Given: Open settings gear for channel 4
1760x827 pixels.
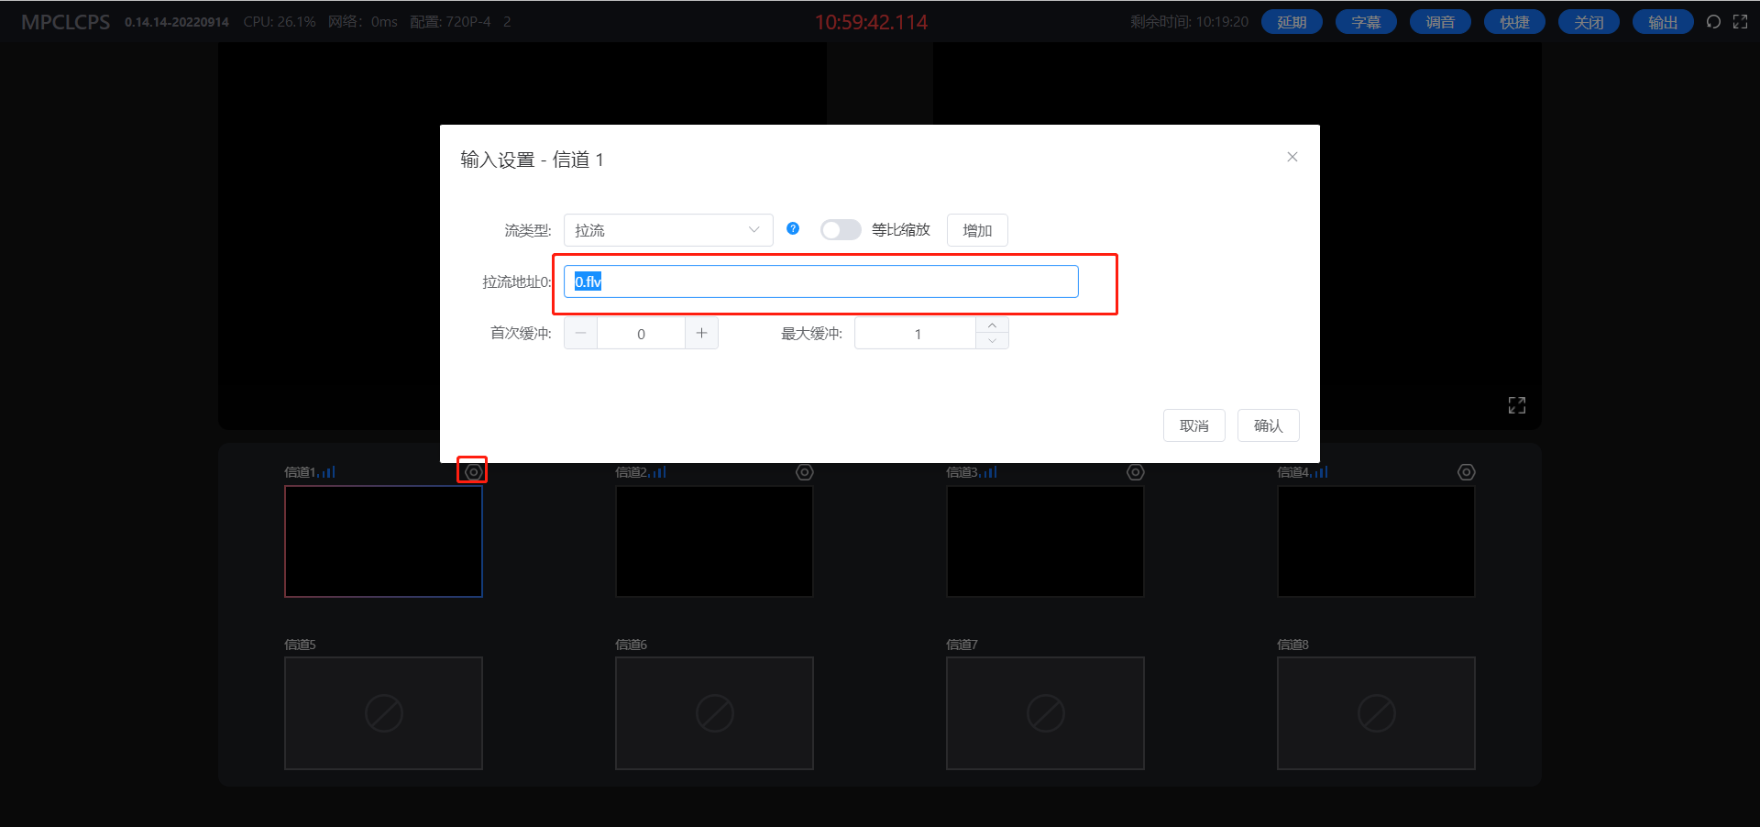Looking at the screenshot, I should click(x=1466, y=472).
